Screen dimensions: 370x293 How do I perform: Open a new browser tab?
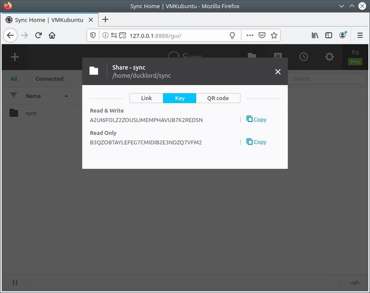[106, 20]
